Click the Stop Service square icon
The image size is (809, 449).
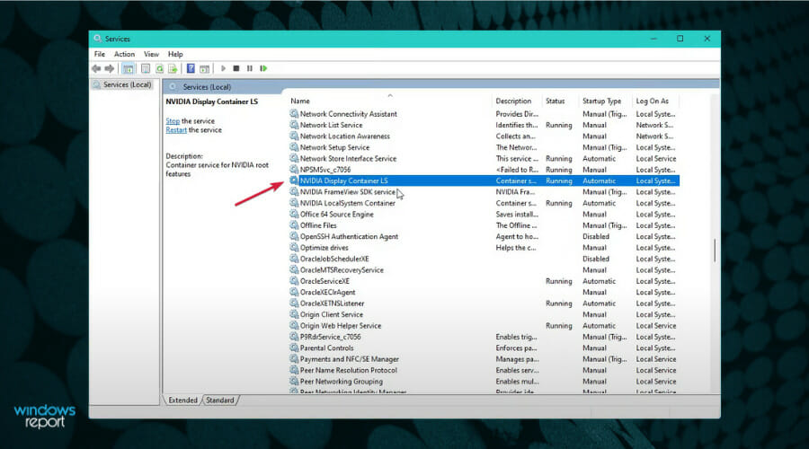pos(236,68)
